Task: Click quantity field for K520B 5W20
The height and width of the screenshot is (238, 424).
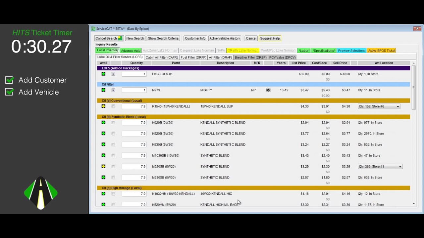Action: click(134, 134)
